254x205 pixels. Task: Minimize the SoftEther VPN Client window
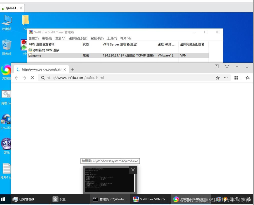[x=194, y=32]
